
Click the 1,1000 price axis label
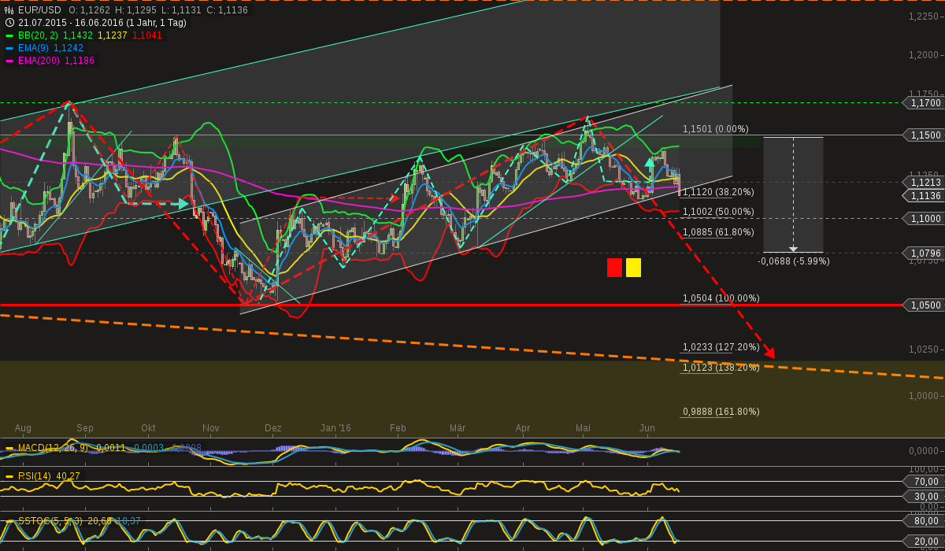point(925,218)
